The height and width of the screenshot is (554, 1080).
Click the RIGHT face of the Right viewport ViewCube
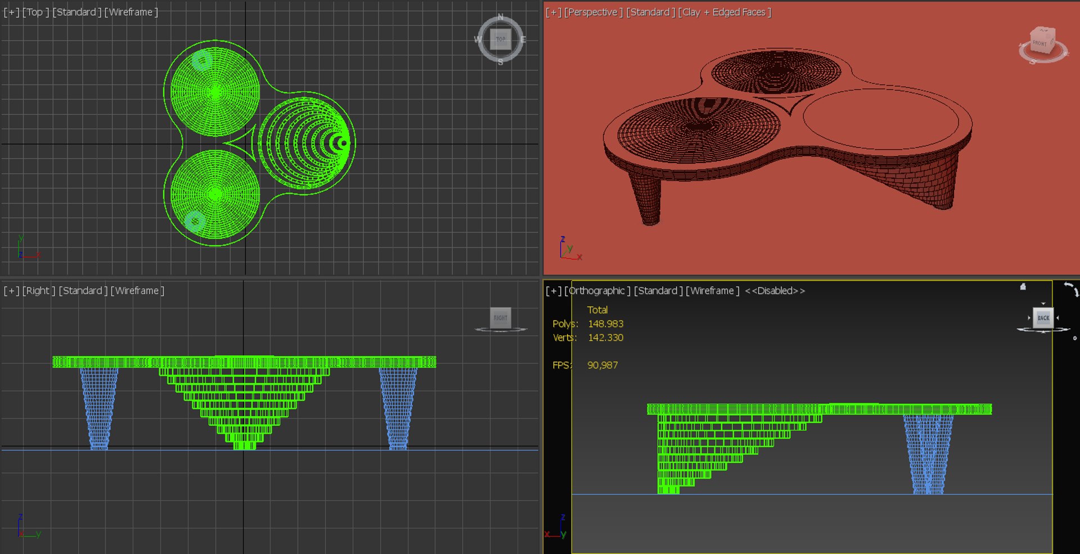(x=501, y=318)
